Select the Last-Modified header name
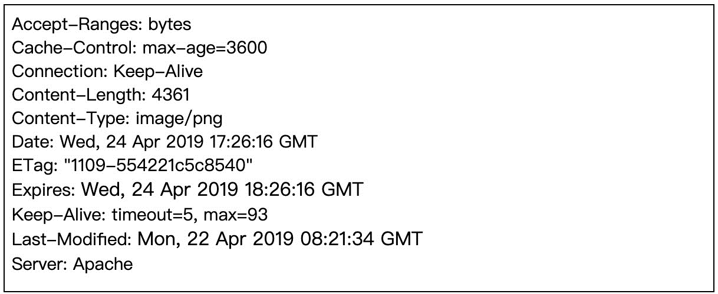This screenshot has height=294, width=718. point(70,239)
